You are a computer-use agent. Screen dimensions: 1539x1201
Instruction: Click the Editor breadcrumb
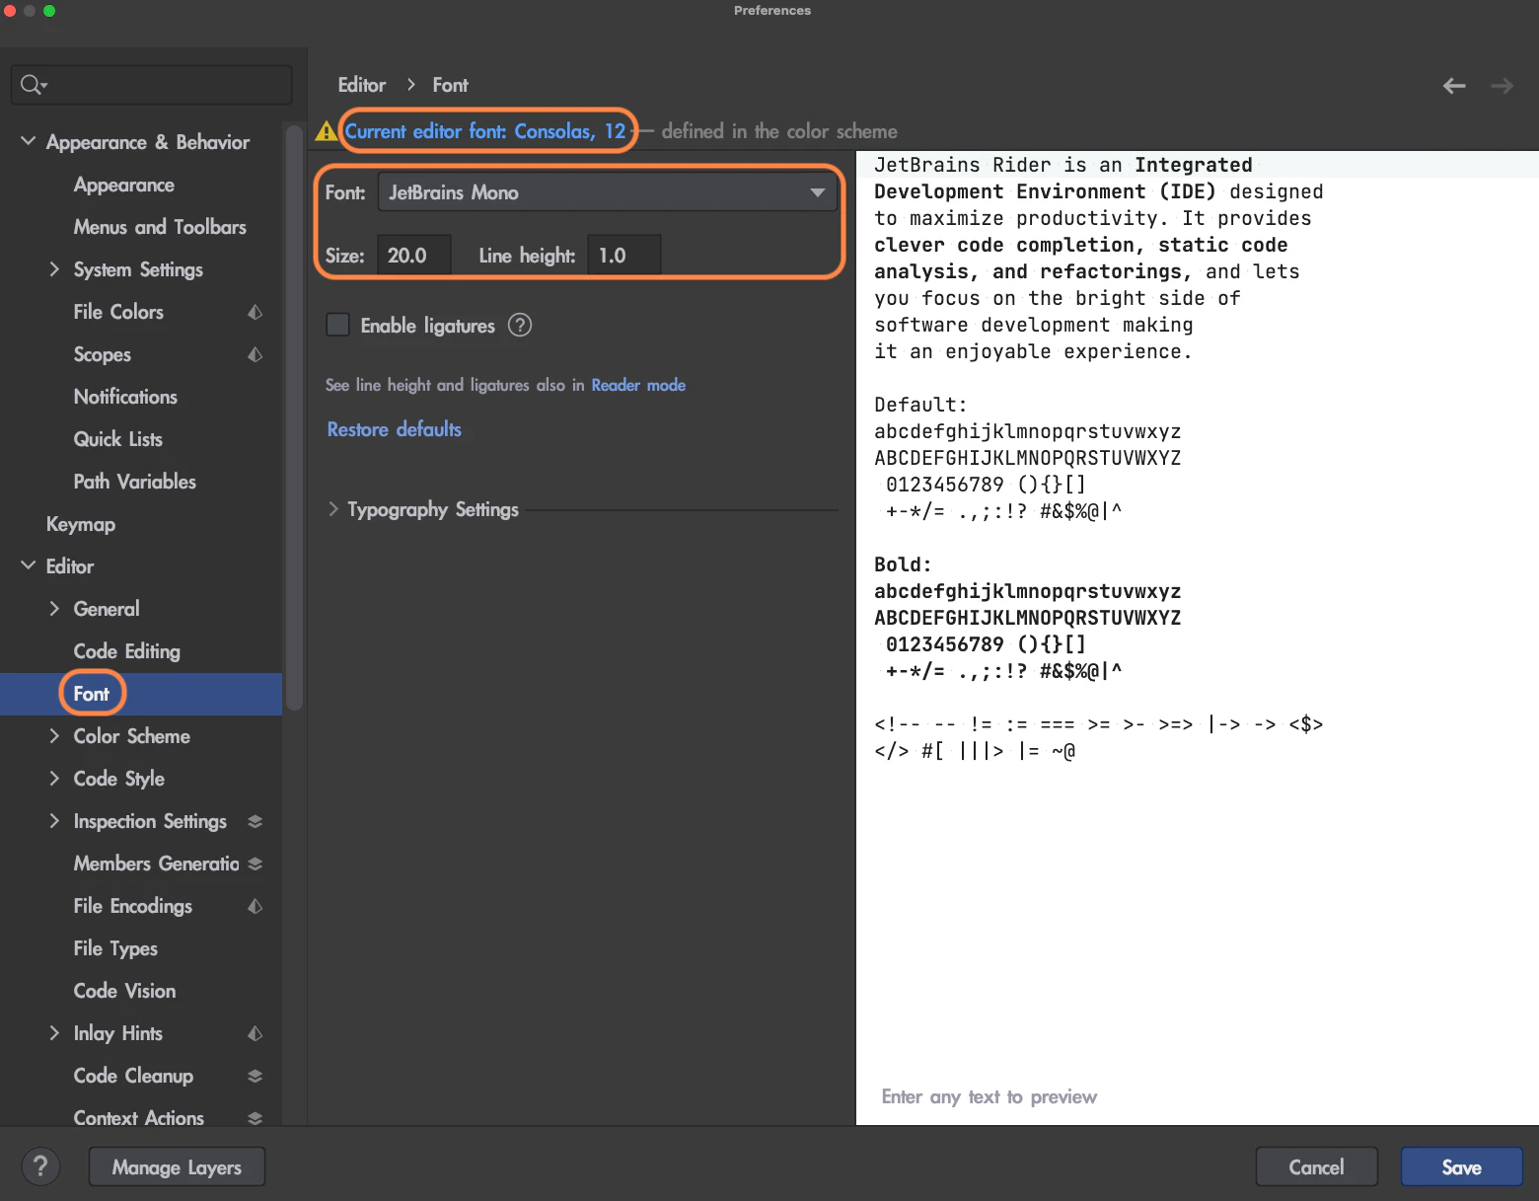click(361, 85)
